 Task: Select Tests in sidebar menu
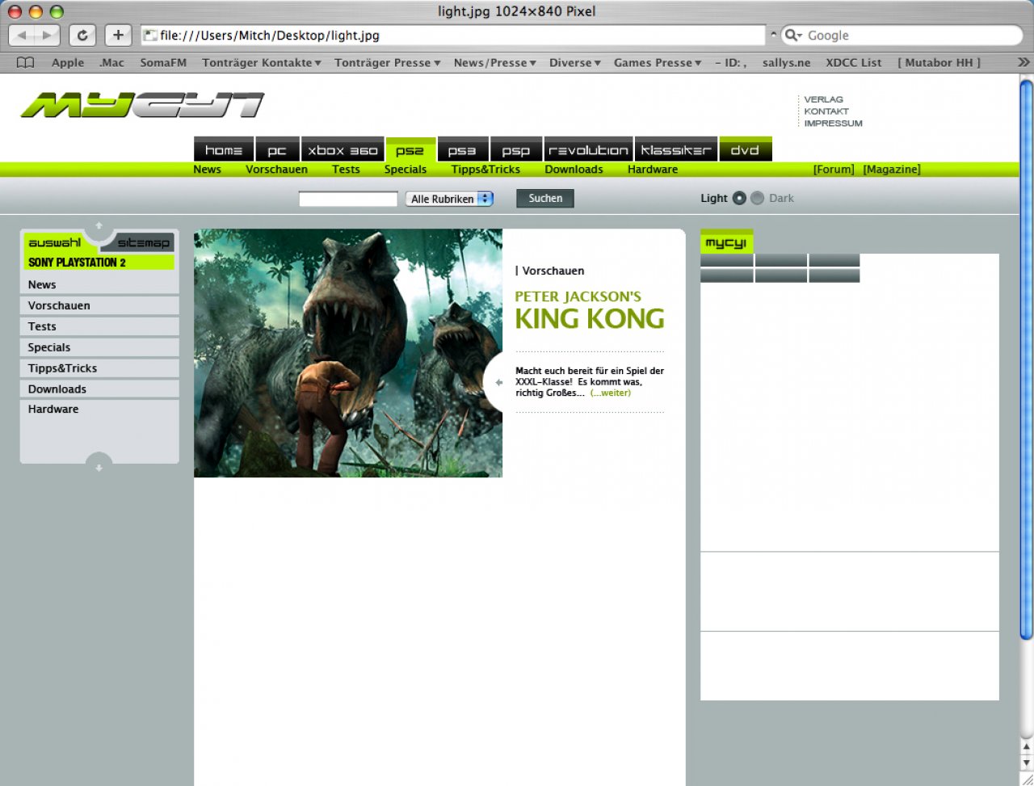click(99, 326)
